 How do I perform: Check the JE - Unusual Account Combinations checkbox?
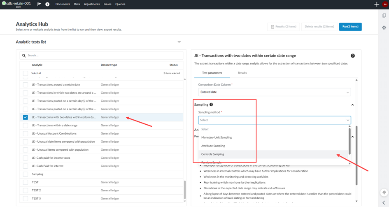pyautogui.click(x=26, y=133)
